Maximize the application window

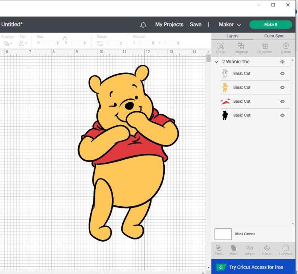(x=273, y=5)
